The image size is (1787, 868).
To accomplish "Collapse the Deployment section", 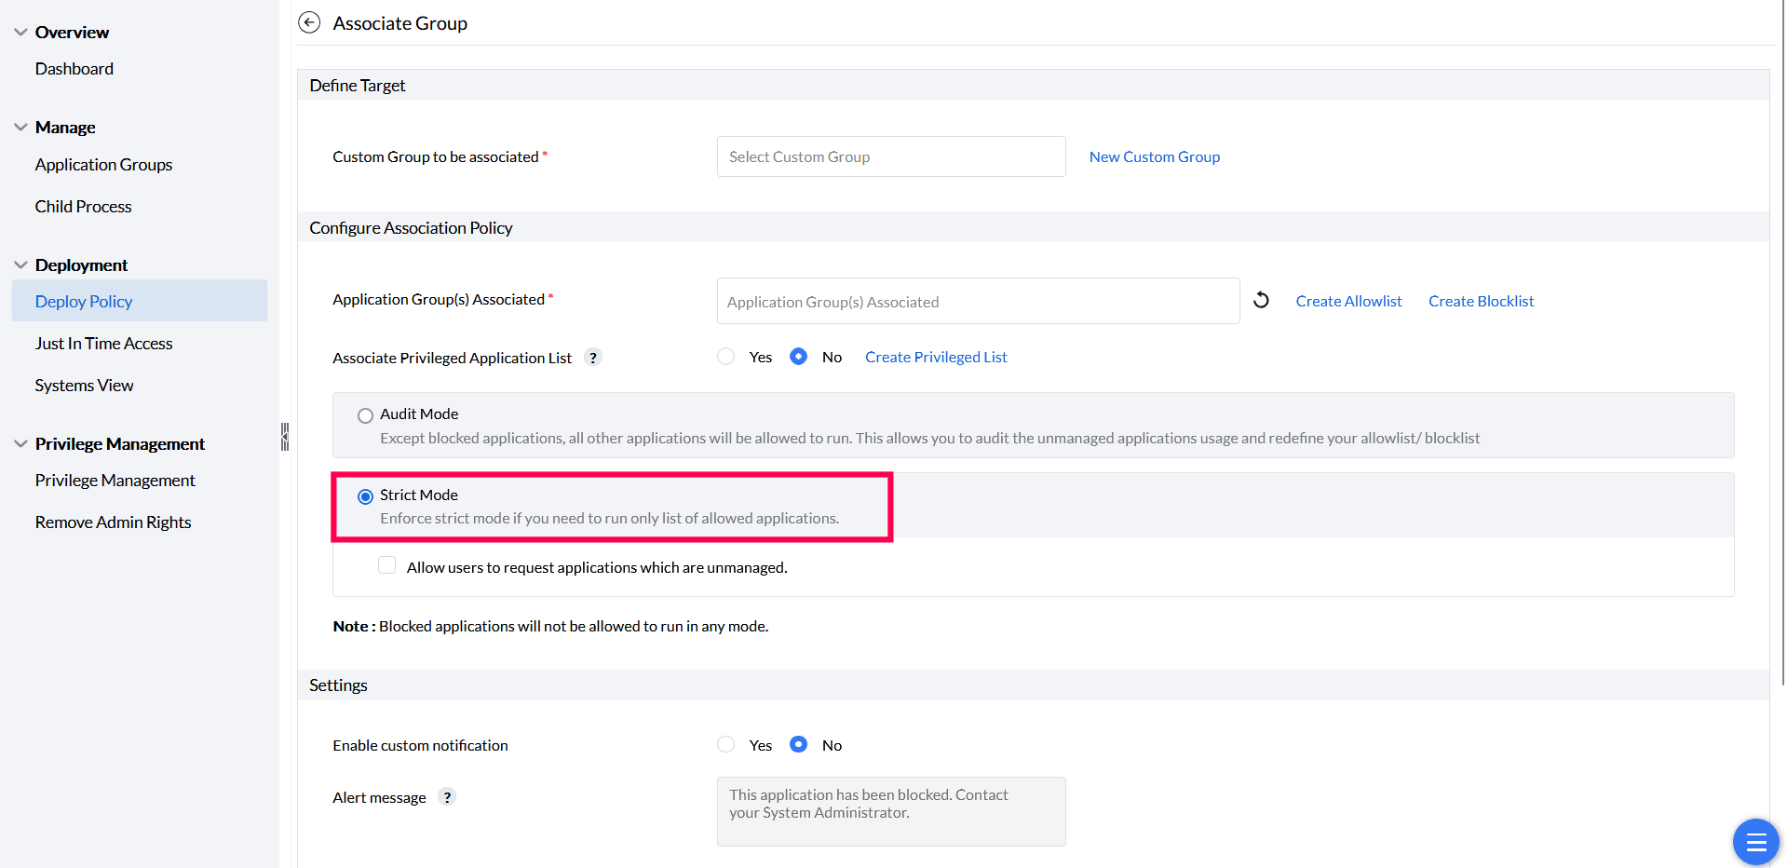I will (x=20, y=264).
